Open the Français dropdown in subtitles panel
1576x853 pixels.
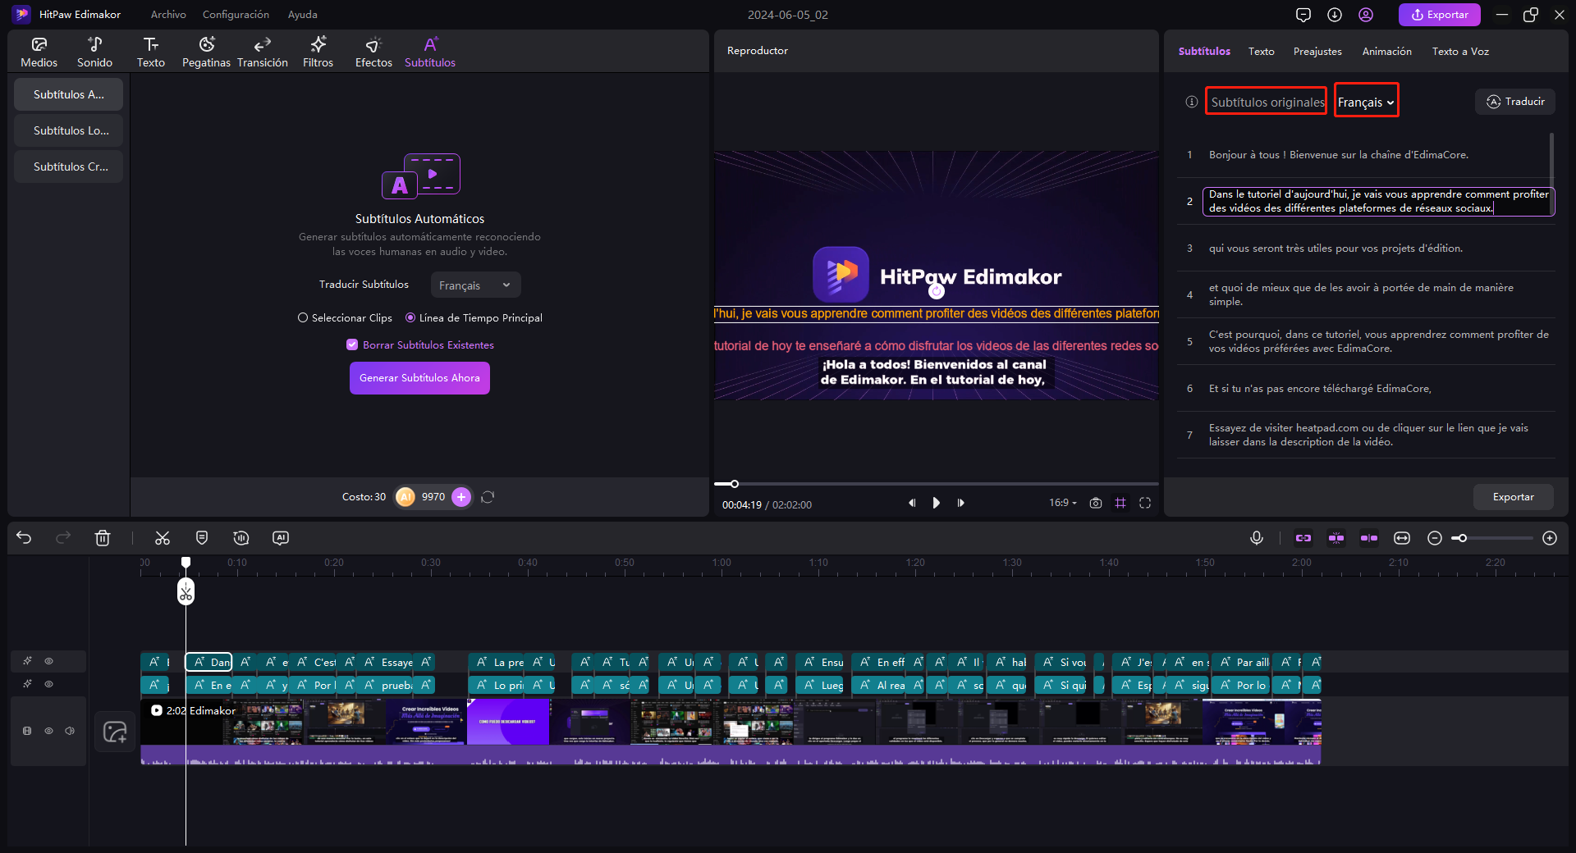tap(1366, 103)
